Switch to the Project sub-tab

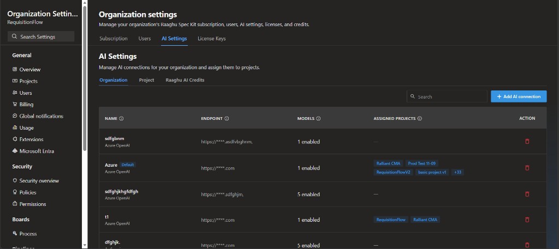(146, 80)
